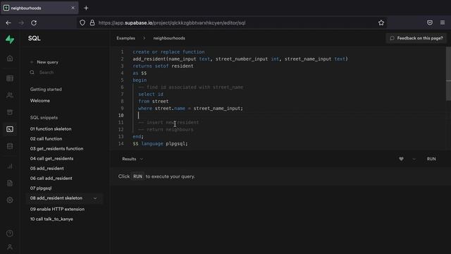Open a new browser tab
This screenshot has width=451, height=254.
point(86,8)
